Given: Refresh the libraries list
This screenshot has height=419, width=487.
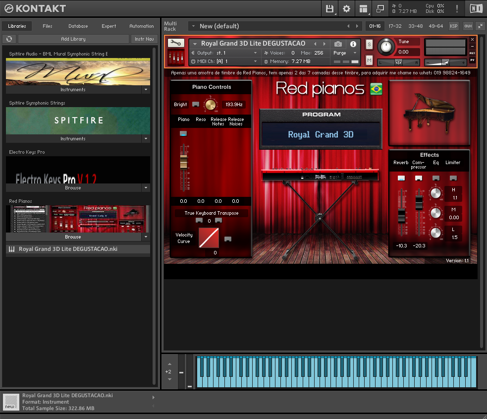Looking at the screenshot, I should coord(9,39).
